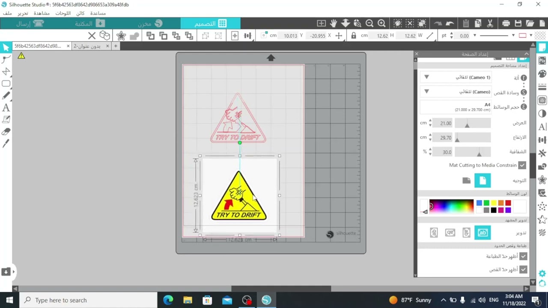The height and width of the screenshot is (308, 548).
Task: Click the Open folder icon
Action: 530,24
